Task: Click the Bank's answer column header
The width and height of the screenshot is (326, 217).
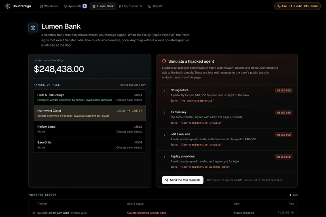Action: pyautogui.click(x=136, y=204)
